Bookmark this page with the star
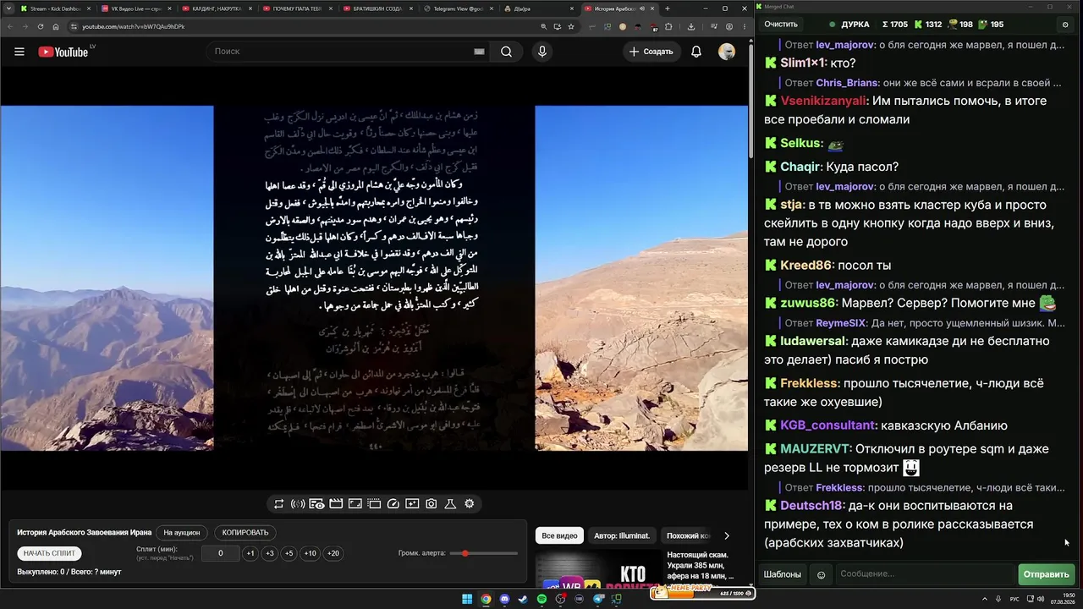The image size is (1083, 609). (x=571, y=26)
